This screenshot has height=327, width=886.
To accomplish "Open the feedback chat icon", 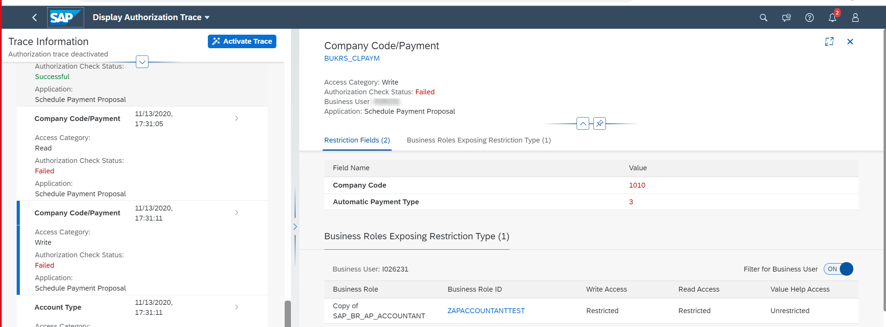I will (x=786, y=17).
